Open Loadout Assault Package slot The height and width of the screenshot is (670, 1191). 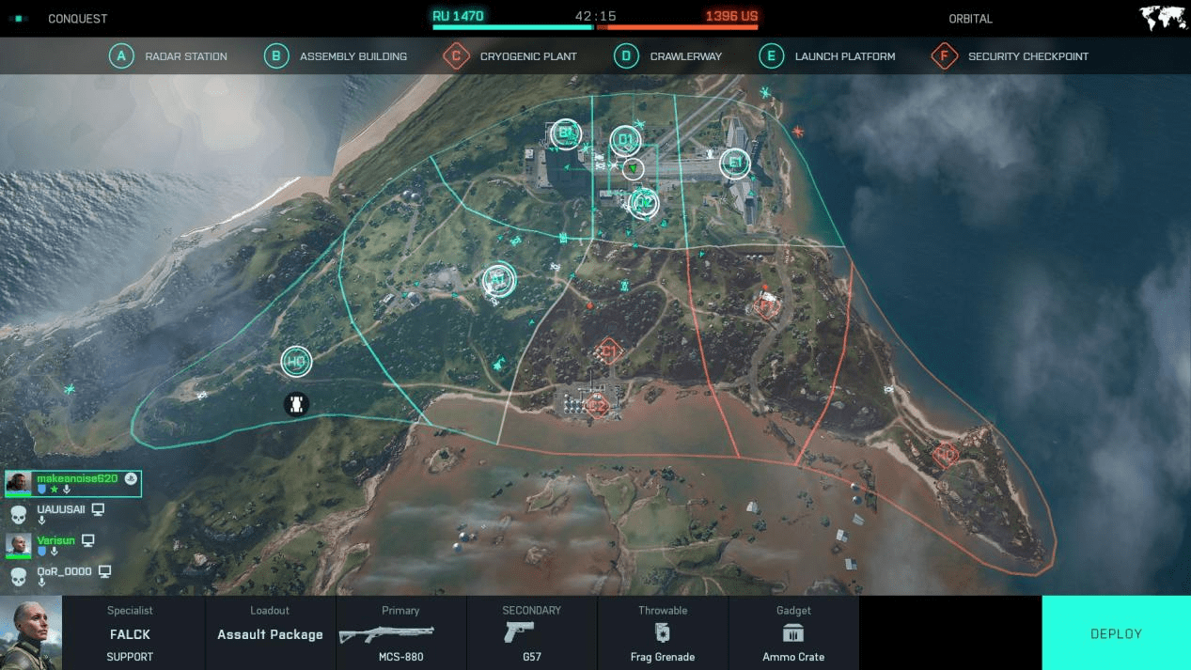pos(271,632)
